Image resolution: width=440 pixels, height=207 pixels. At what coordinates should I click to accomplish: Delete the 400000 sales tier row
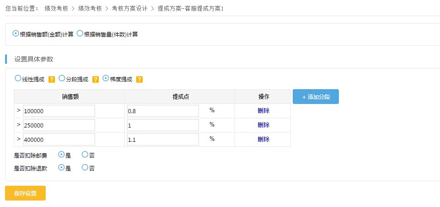coord(264,140)
